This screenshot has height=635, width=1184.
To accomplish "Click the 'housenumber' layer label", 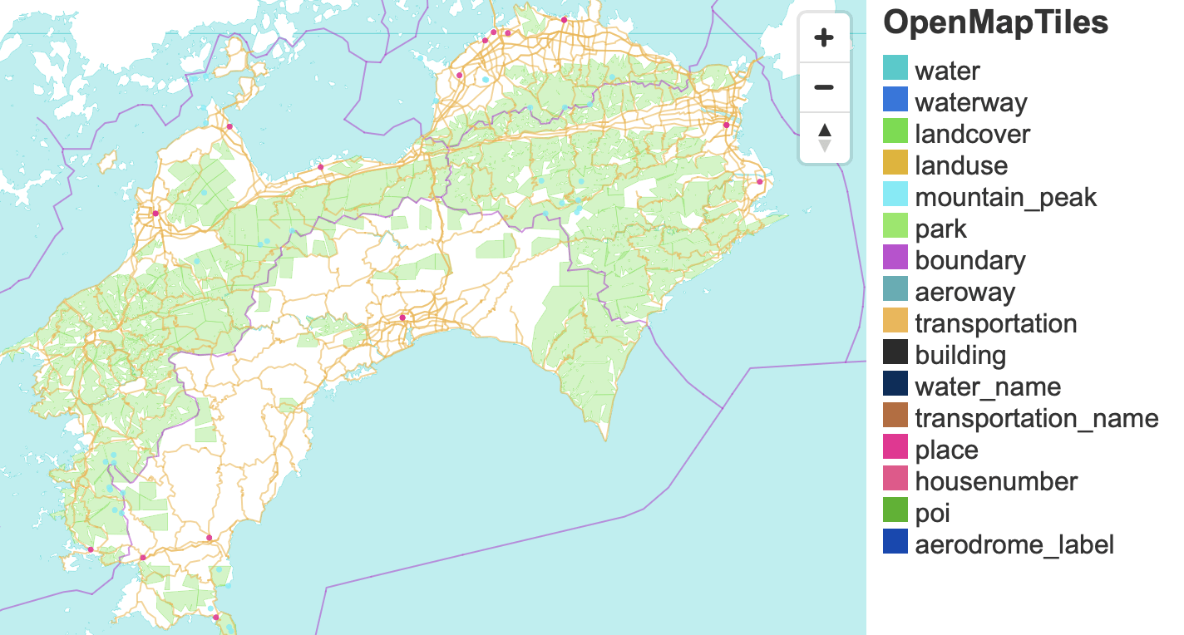I will click(996, 481).
